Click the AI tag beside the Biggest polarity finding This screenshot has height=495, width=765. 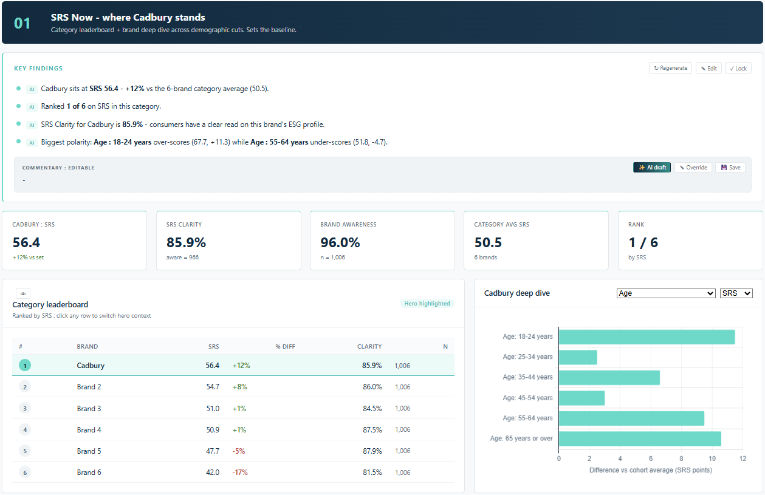tap(32, 142)
